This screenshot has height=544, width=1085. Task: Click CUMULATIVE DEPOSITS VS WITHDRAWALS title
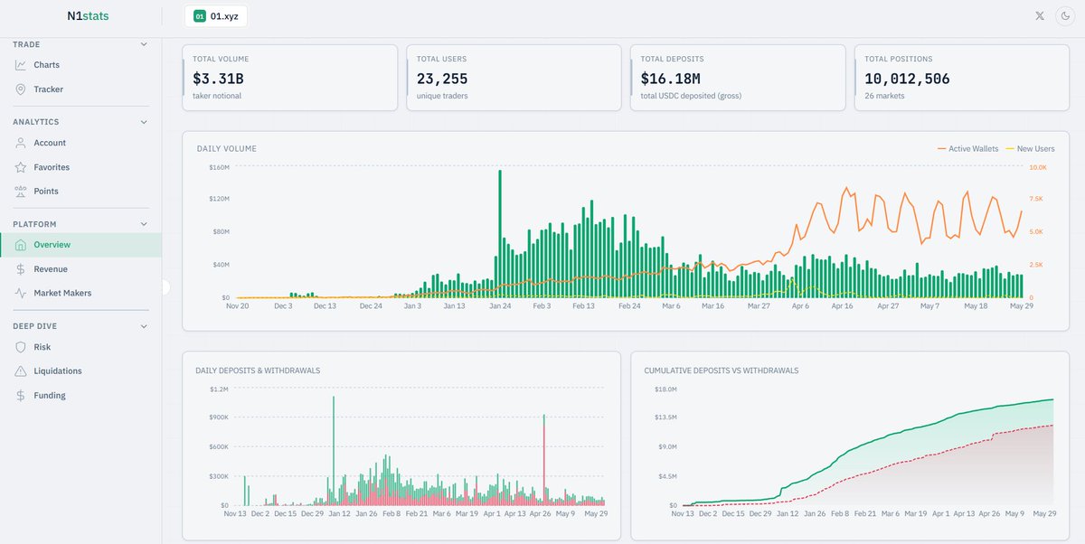pyautogui.click(x=721, y=370)
